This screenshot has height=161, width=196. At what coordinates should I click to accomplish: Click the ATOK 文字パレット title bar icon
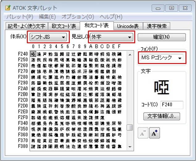coord(8,8)
